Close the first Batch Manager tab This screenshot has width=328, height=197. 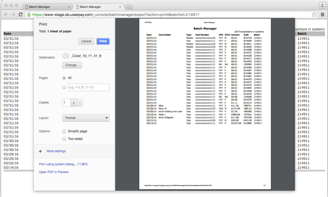69,7
